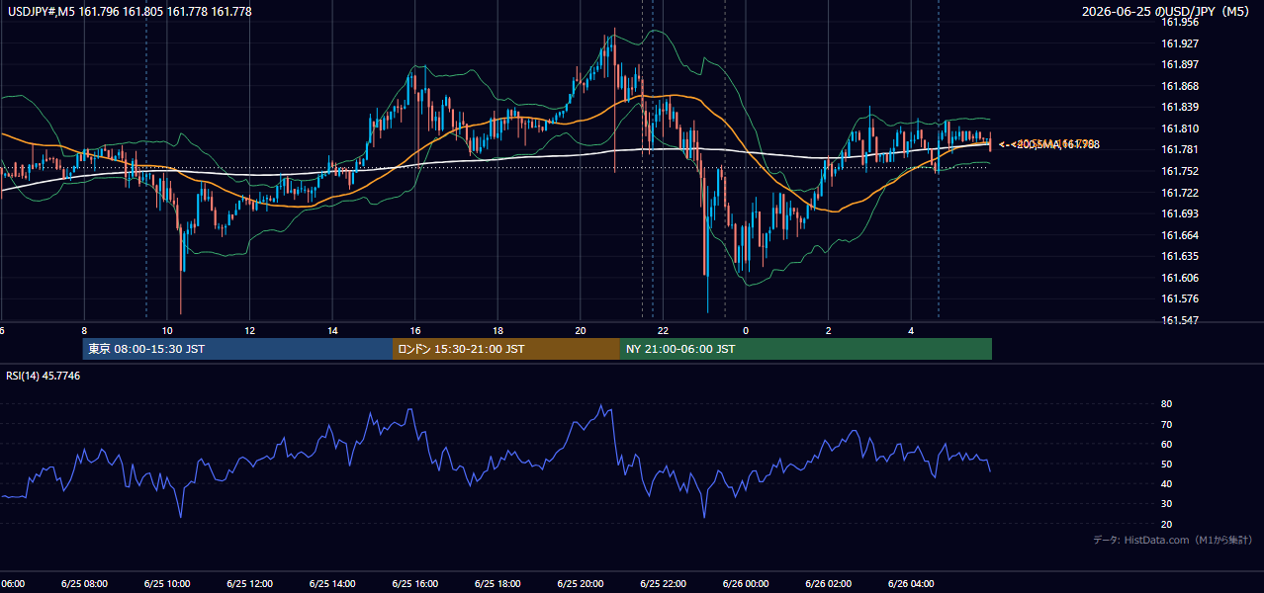Click hour label 18 on price chart axis
Screen dimensions: 1264x593
click(x=498, y=330)
